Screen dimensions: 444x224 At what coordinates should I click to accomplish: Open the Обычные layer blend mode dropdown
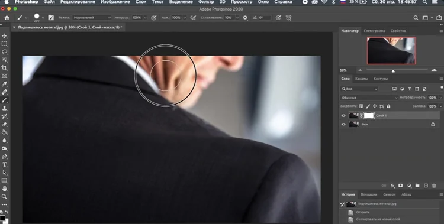pyautogui.click(x=369, y=98)
